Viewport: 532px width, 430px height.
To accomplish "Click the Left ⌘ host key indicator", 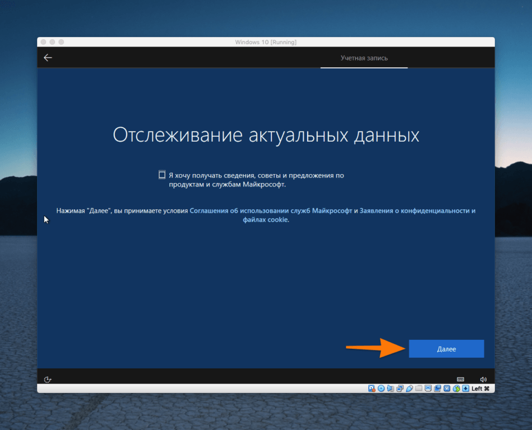I will [x=480, y=389].
